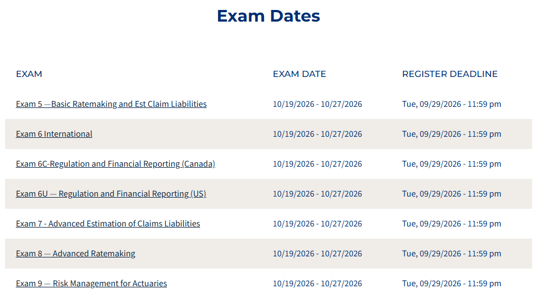Select Exam 6 International exam date range

317,134
